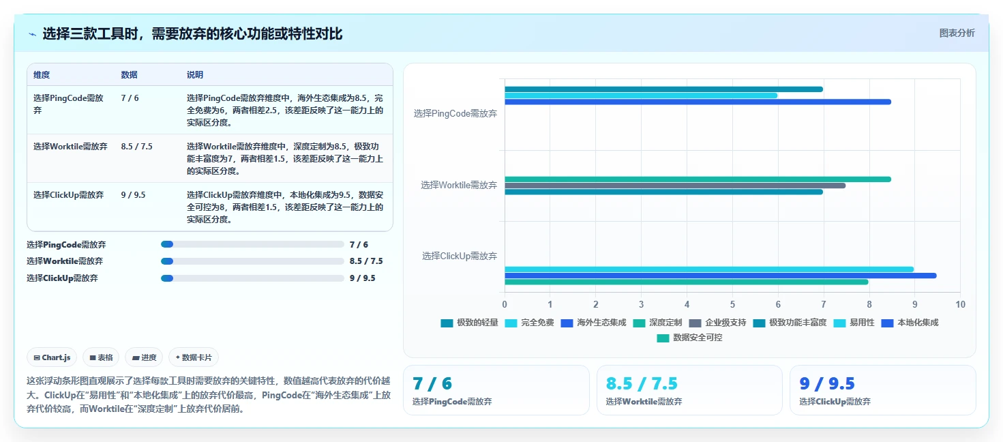Click the PingCode row description text in table
Image resolution: width=1003 pixels, height=442 pixels.
pyautogui.click(x=285, y=110)
